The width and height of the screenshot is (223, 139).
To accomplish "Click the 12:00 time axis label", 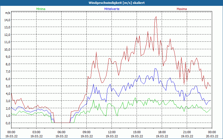I will click(x=111, y=132).
